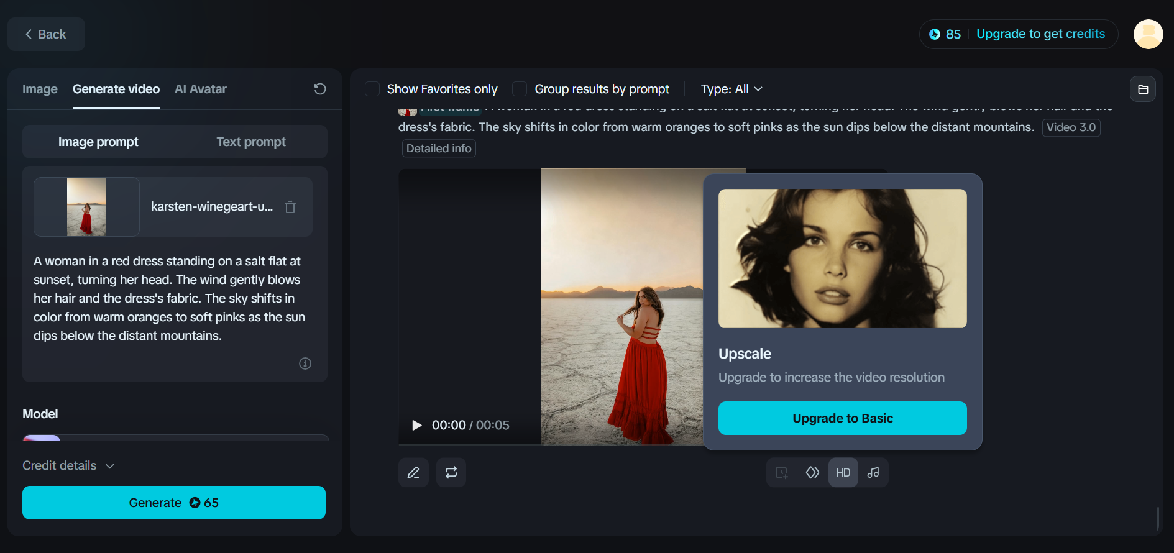Open the prompt info icon
Screen dimensions: 1174x553
click(305, 363)
